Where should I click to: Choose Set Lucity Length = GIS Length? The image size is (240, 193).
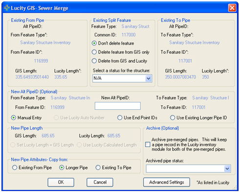(x=42, y=145)
